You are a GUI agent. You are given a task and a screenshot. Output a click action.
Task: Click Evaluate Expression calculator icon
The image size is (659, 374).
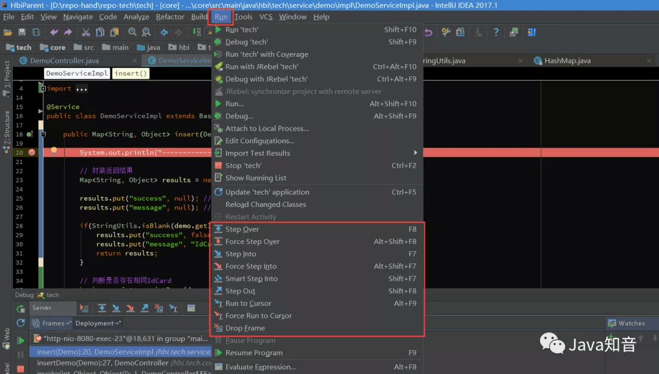(191, 309)
